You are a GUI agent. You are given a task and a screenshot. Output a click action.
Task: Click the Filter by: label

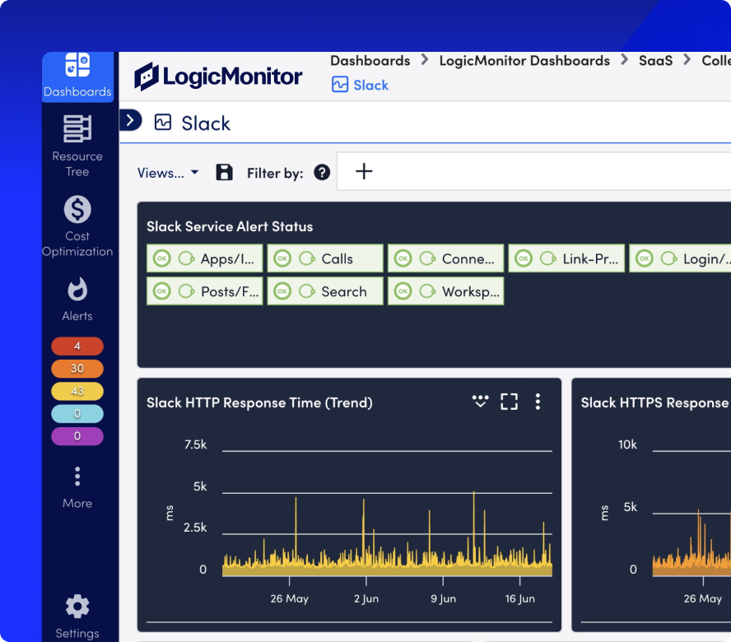275,173
